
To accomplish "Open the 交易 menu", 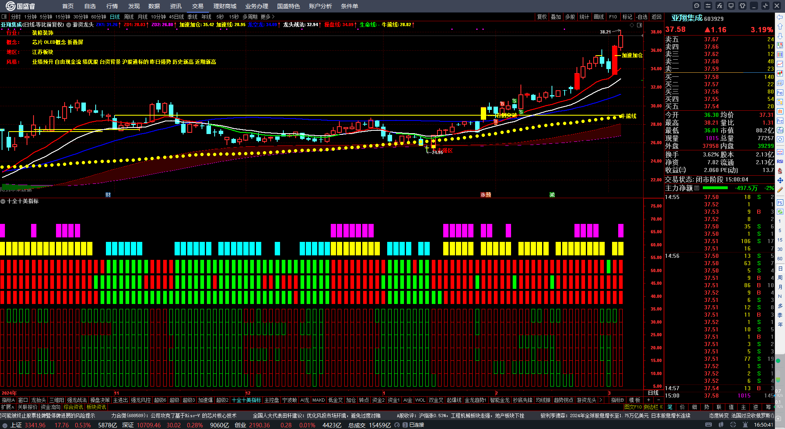I will tap(197, 6).
